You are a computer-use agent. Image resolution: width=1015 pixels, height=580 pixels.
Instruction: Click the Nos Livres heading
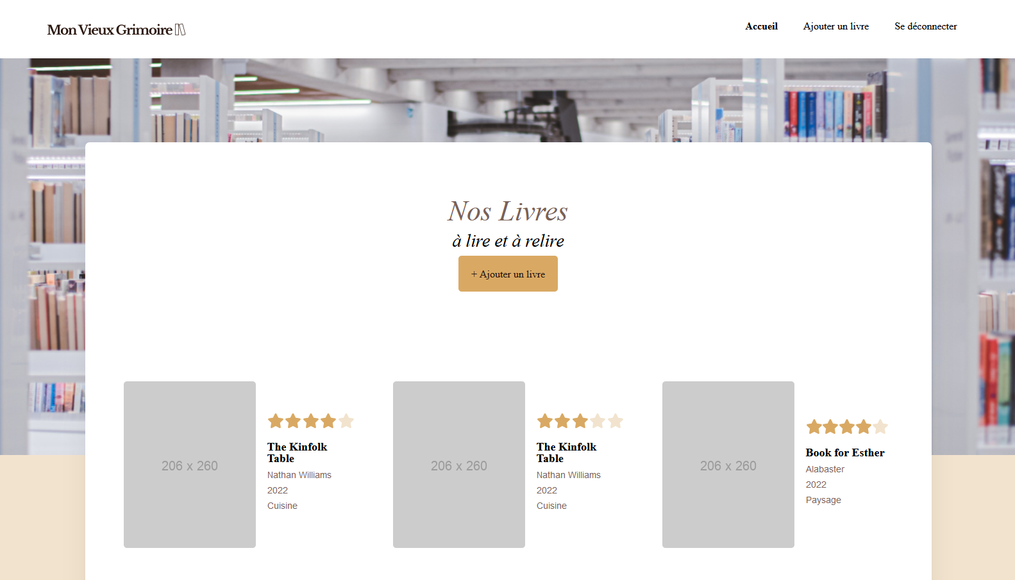pyautogui.click(x=508, y=211)
